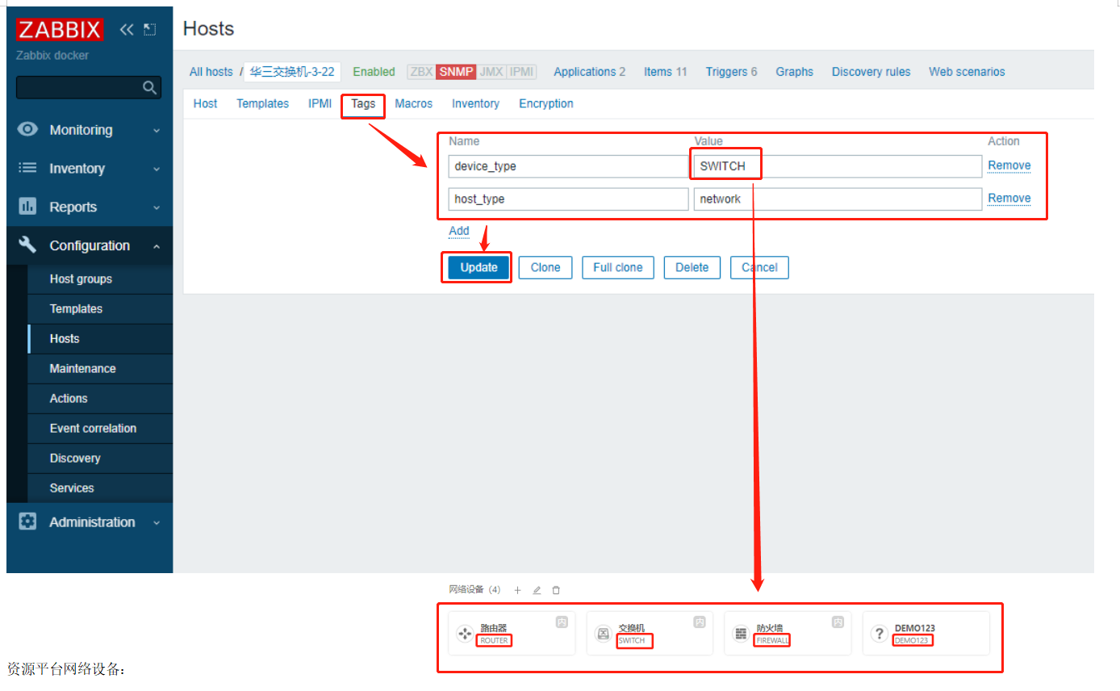Click the Update button

(x=479, y=267)
